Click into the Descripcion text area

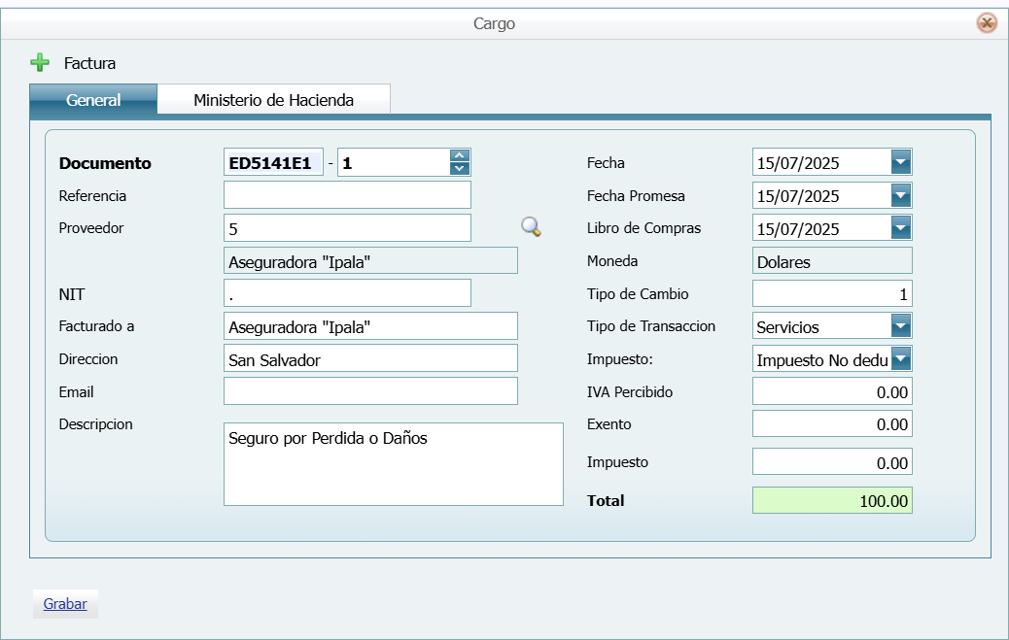pyautogui.click(x=393, y=464)
